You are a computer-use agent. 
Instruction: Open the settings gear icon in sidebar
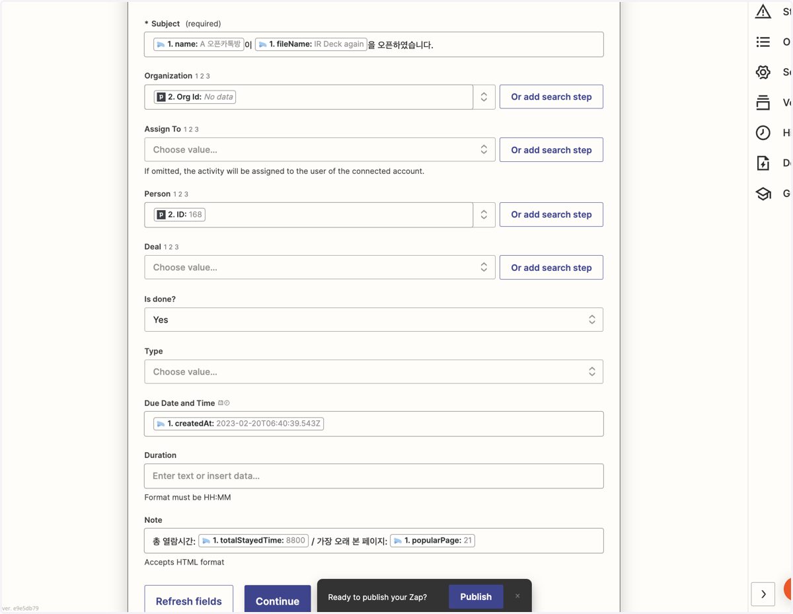pos(763,72)
